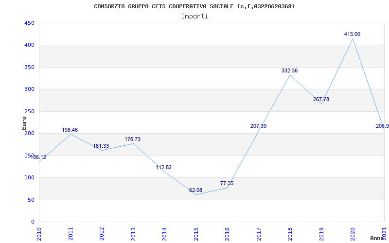The width and height of the screenshot is (389, 243).
Task: Click the data label 161.33
Action: click(101, 146)
